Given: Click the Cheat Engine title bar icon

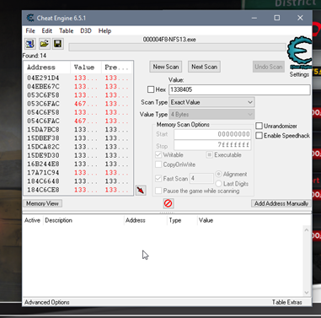Looking at the screenshot, I should click(x=30, y=18).
